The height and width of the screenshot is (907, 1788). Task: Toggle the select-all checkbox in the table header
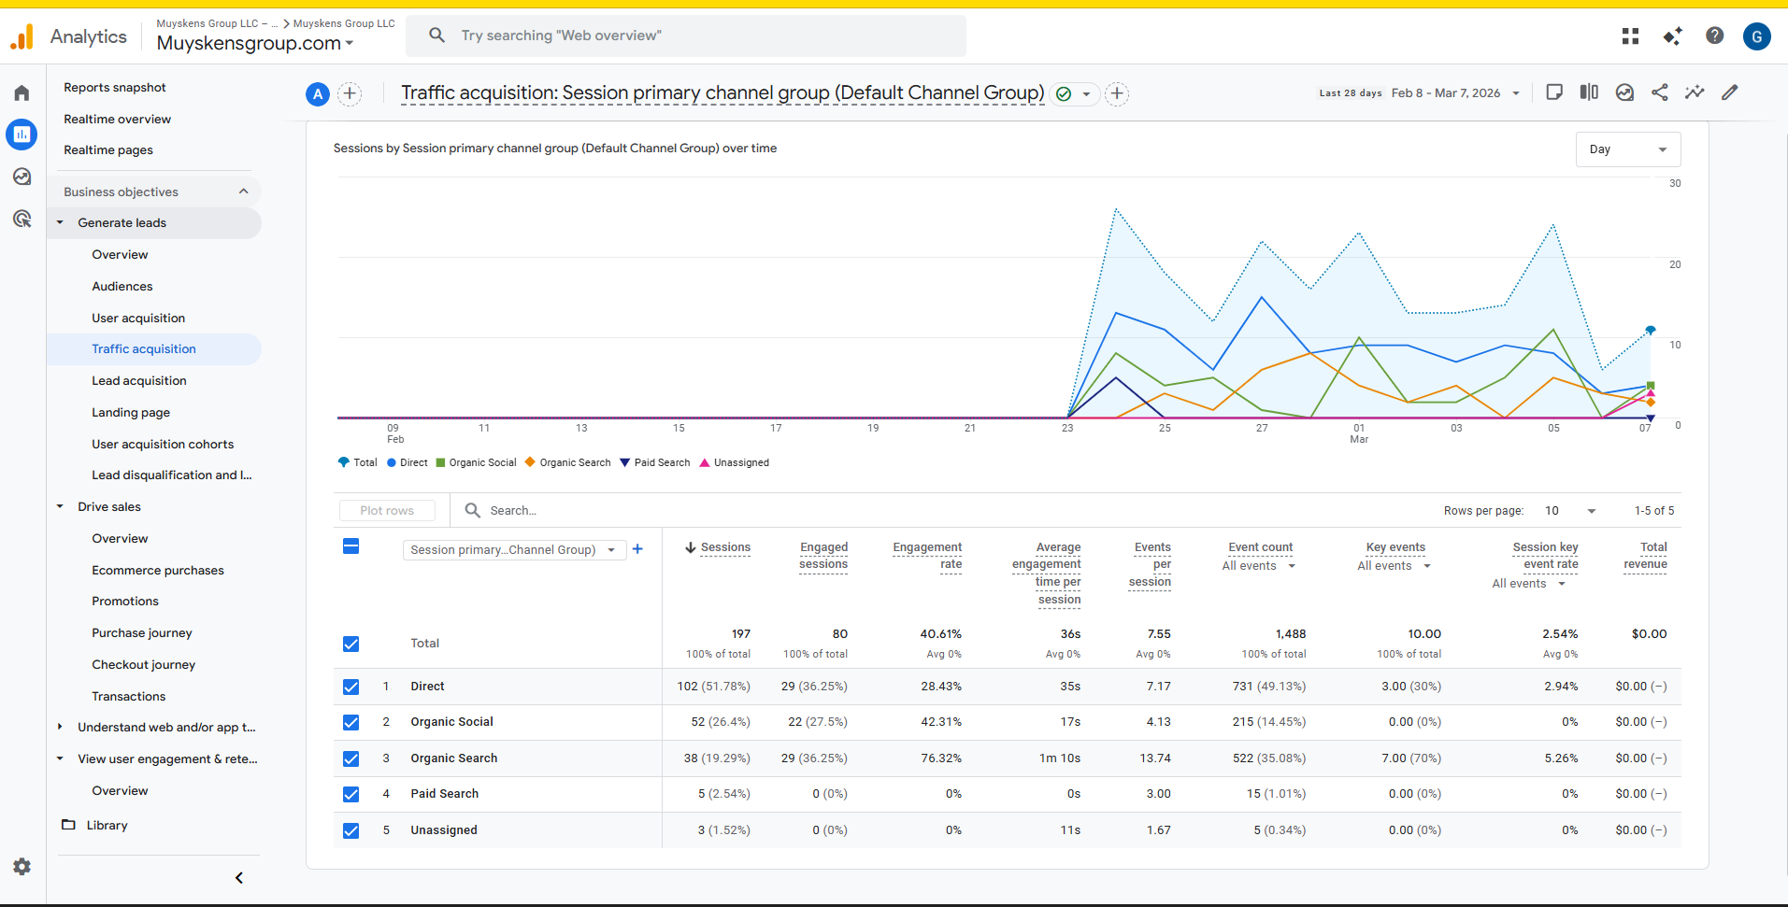pos(350,546)
